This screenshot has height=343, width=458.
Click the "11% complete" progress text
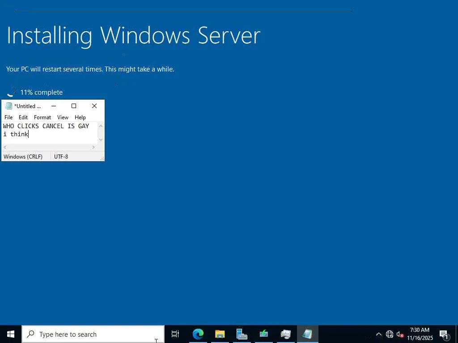point(41,92)
